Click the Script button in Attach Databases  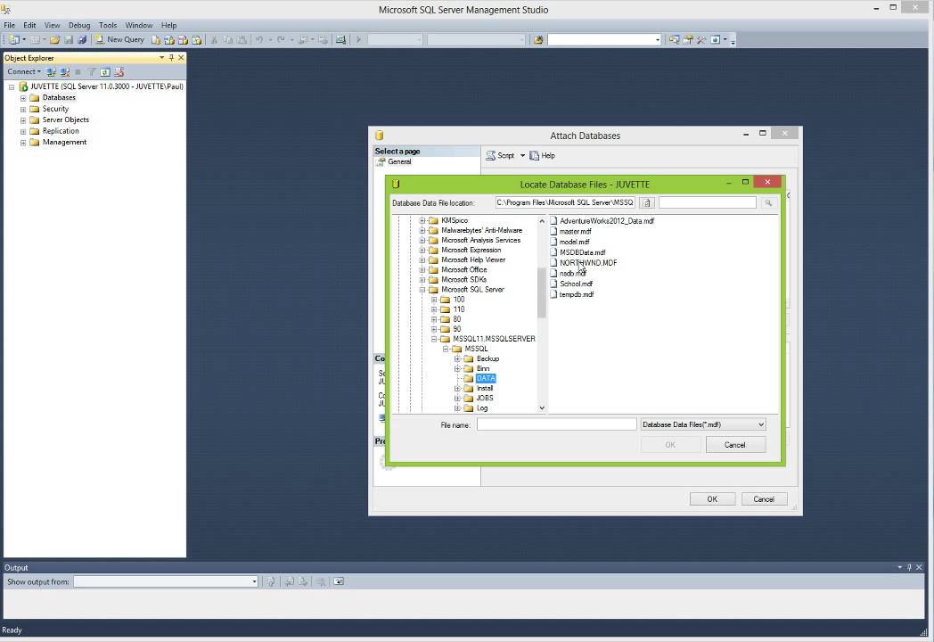coord(500,155)
